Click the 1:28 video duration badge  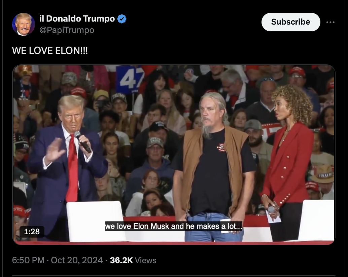click(32, 232)
